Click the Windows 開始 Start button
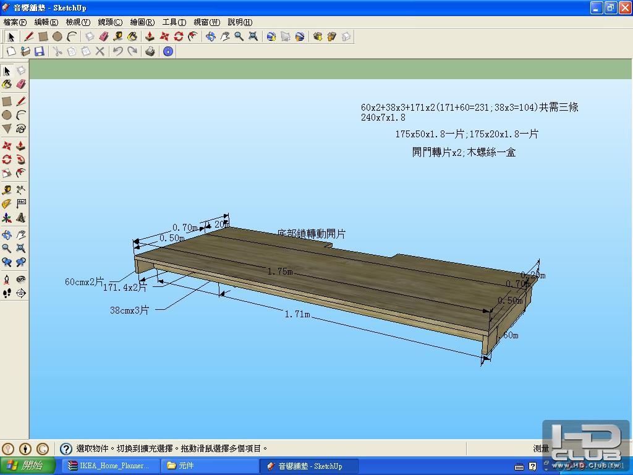 (28, 466)
